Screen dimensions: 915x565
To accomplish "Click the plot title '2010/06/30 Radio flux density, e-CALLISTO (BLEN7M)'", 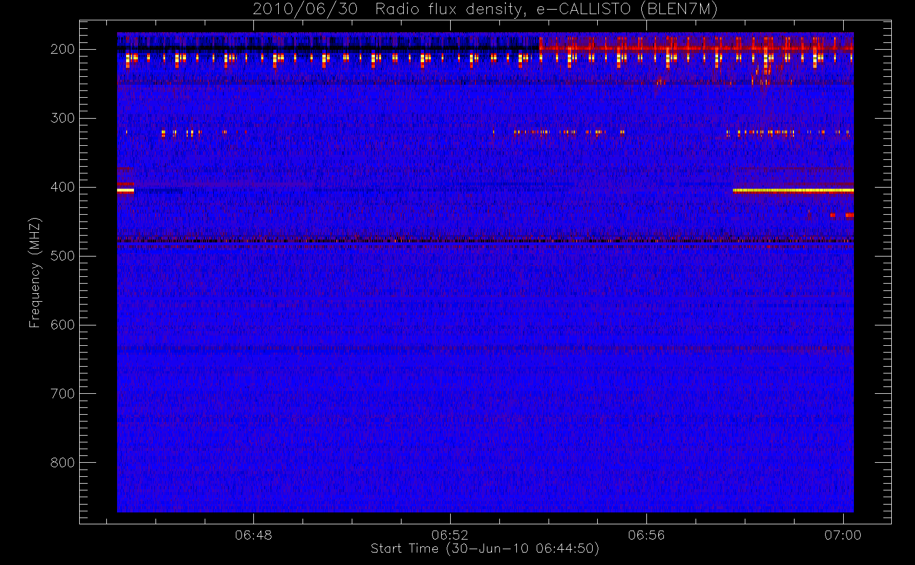I will point(485,10).
